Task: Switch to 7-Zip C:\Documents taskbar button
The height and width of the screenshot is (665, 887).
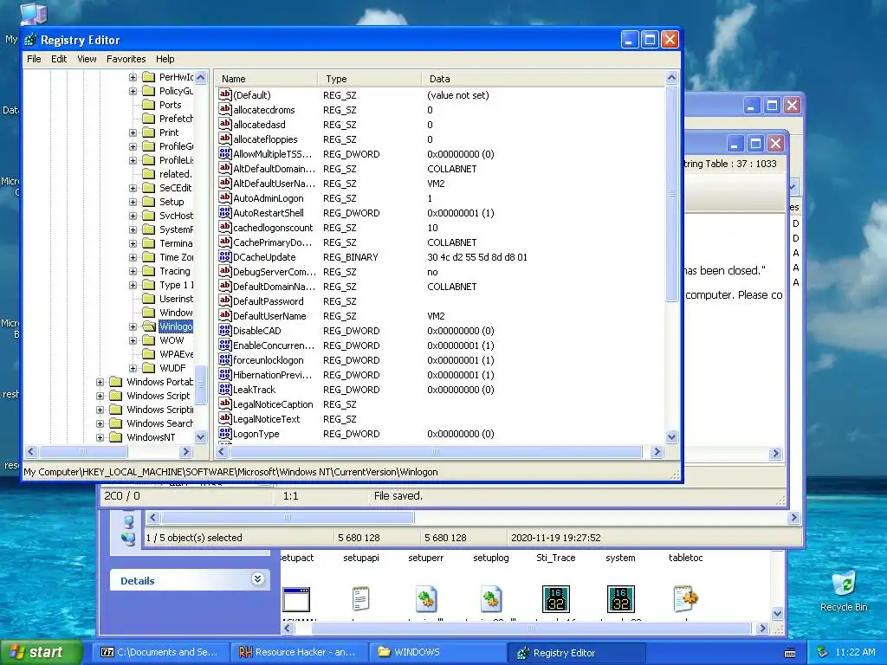Action: [161, 652]
